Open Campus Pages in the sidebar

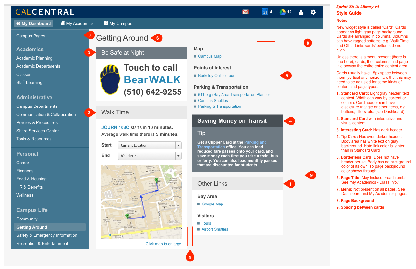tap(31, 36)
